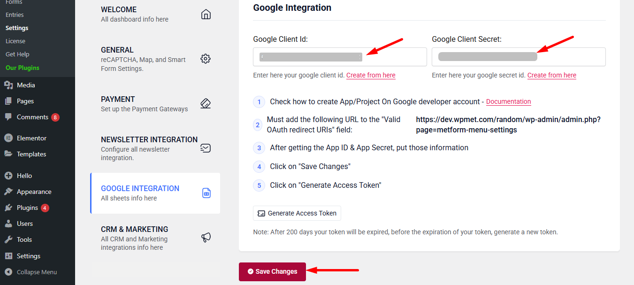The height and width of the screenshot is (285, 634).
Task: Click the payment icon beside PAYMENT settings
Action: pyautogui.click(x=206, y=103)
